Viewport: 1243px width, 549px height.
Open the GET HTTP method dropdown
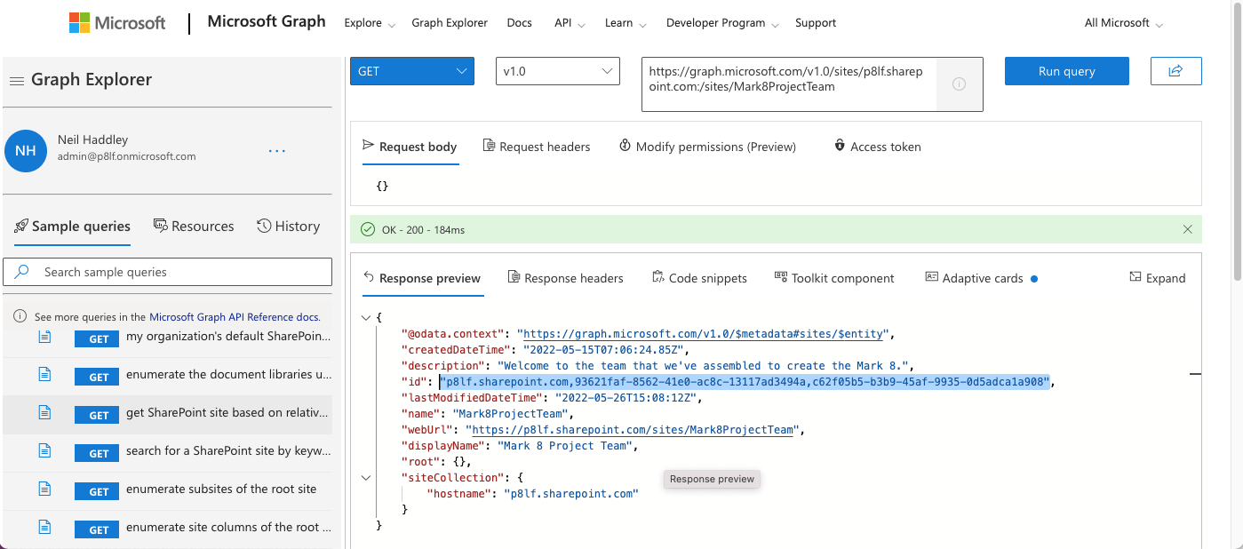(x=412, y=71)
